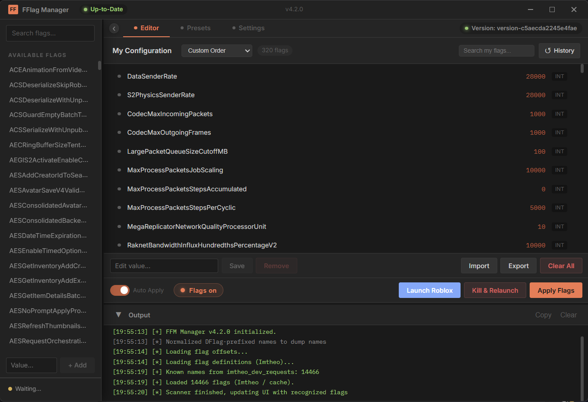The width and height of the screenshot is (588, 402).
Task: Open the History button
Action: (559, 51)
